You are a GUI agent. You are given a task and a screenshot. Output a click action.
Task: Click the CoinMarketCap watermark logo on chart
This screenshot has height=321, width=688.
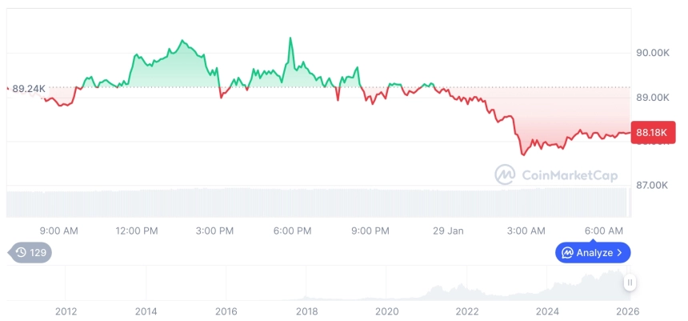pos(505,174)
